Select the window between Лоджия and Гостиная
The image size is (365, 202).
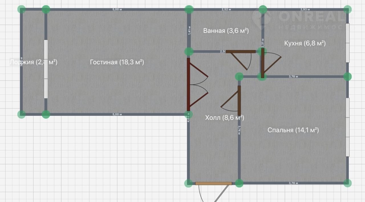pos(46,69)
